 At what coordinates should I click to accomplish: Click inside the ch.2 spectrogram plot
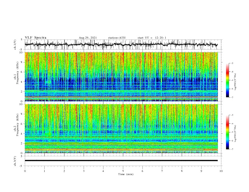point(121,129)
